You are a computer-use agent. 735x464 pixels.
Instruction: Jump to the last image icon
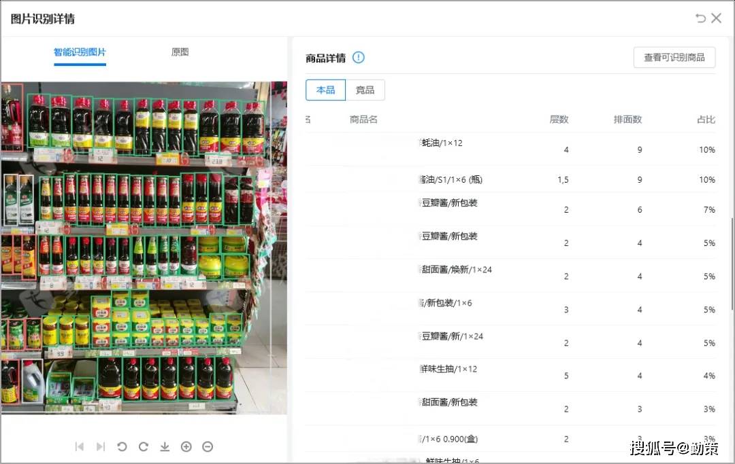[x=101, y=446]
